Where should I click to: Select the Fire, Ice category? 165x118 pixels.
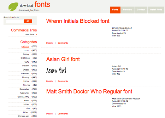point(27,85)
